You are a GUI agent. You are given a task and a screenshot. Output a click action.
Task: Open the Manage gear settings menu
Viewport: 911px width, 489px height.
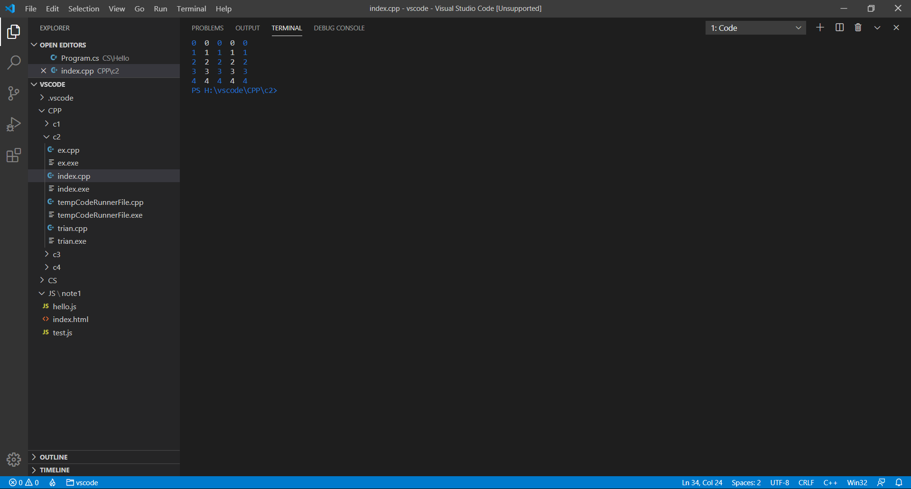[x=14, y=459]
